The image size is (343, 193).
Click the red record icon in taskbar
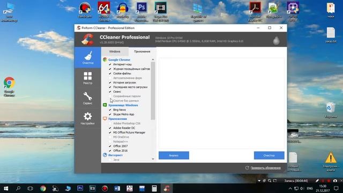pyautogui.click(x=105, y=188)
